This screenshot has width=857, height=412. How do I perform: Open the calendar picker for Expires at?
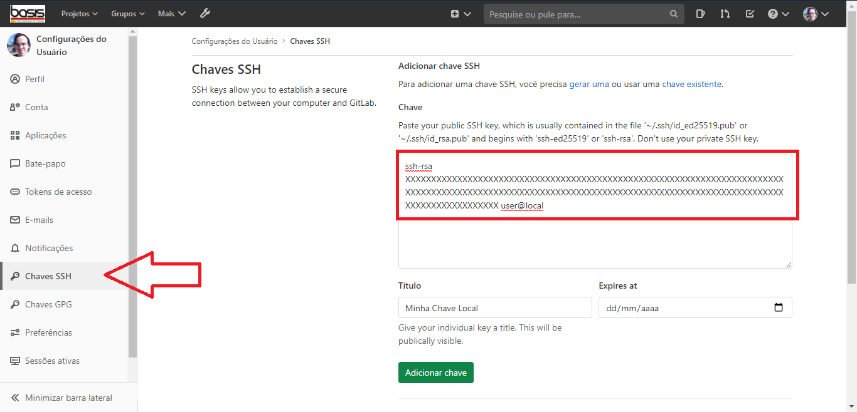779,307
